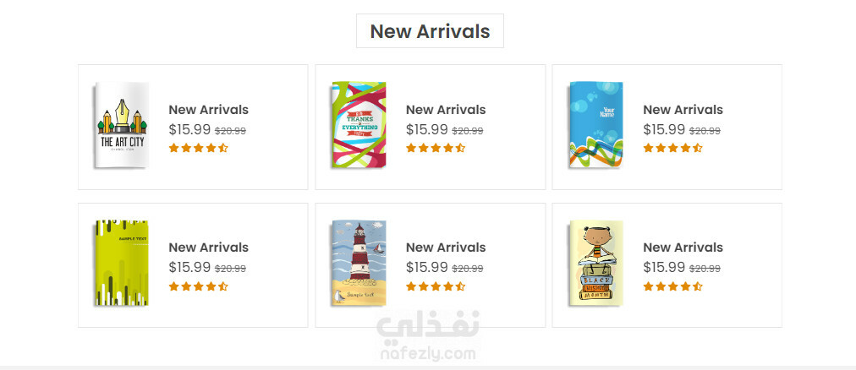This screenshot has height=370, width=856.
Task: Click the star rating of the lighthouse book
Action: [x=436, y=286]
